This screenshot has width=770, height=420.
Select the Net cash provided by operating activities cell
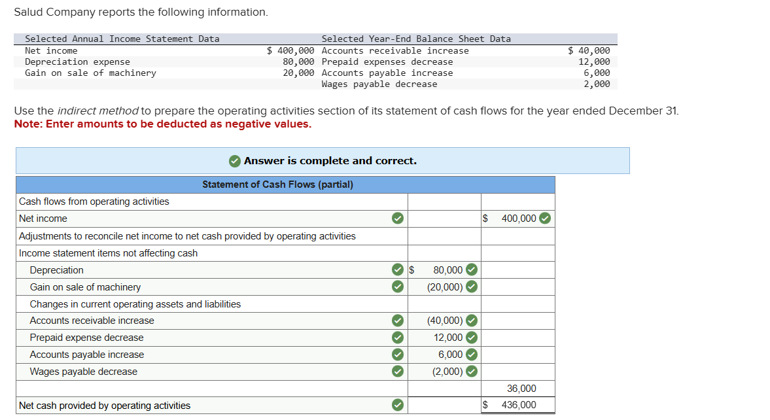212,405
